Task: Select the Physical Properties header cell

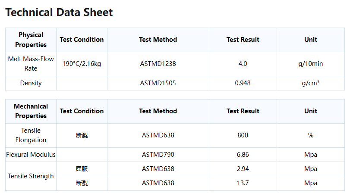Action: (31, 40)
